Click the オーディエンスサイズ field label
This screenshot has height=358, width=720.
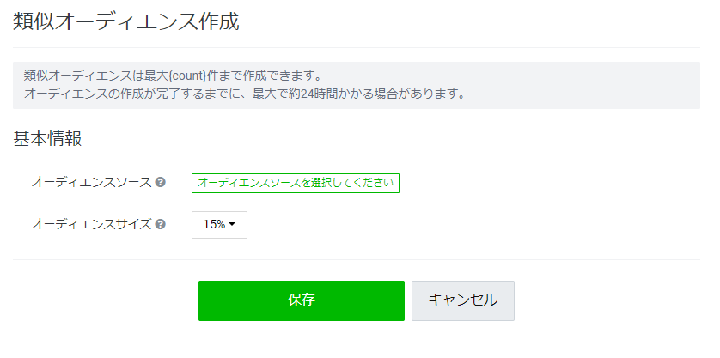click(x=91, y=224)
